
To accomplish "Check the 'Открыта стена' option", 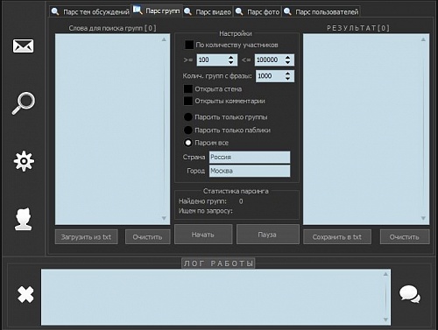I will tap(188, 89).
